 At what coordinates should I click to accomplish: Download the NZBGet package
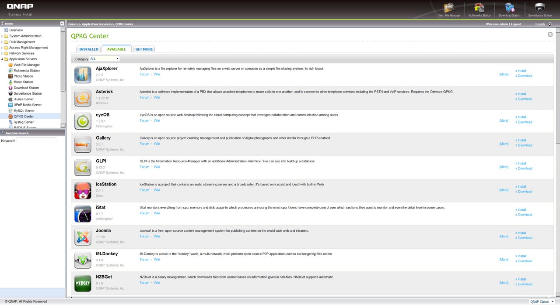525,284
